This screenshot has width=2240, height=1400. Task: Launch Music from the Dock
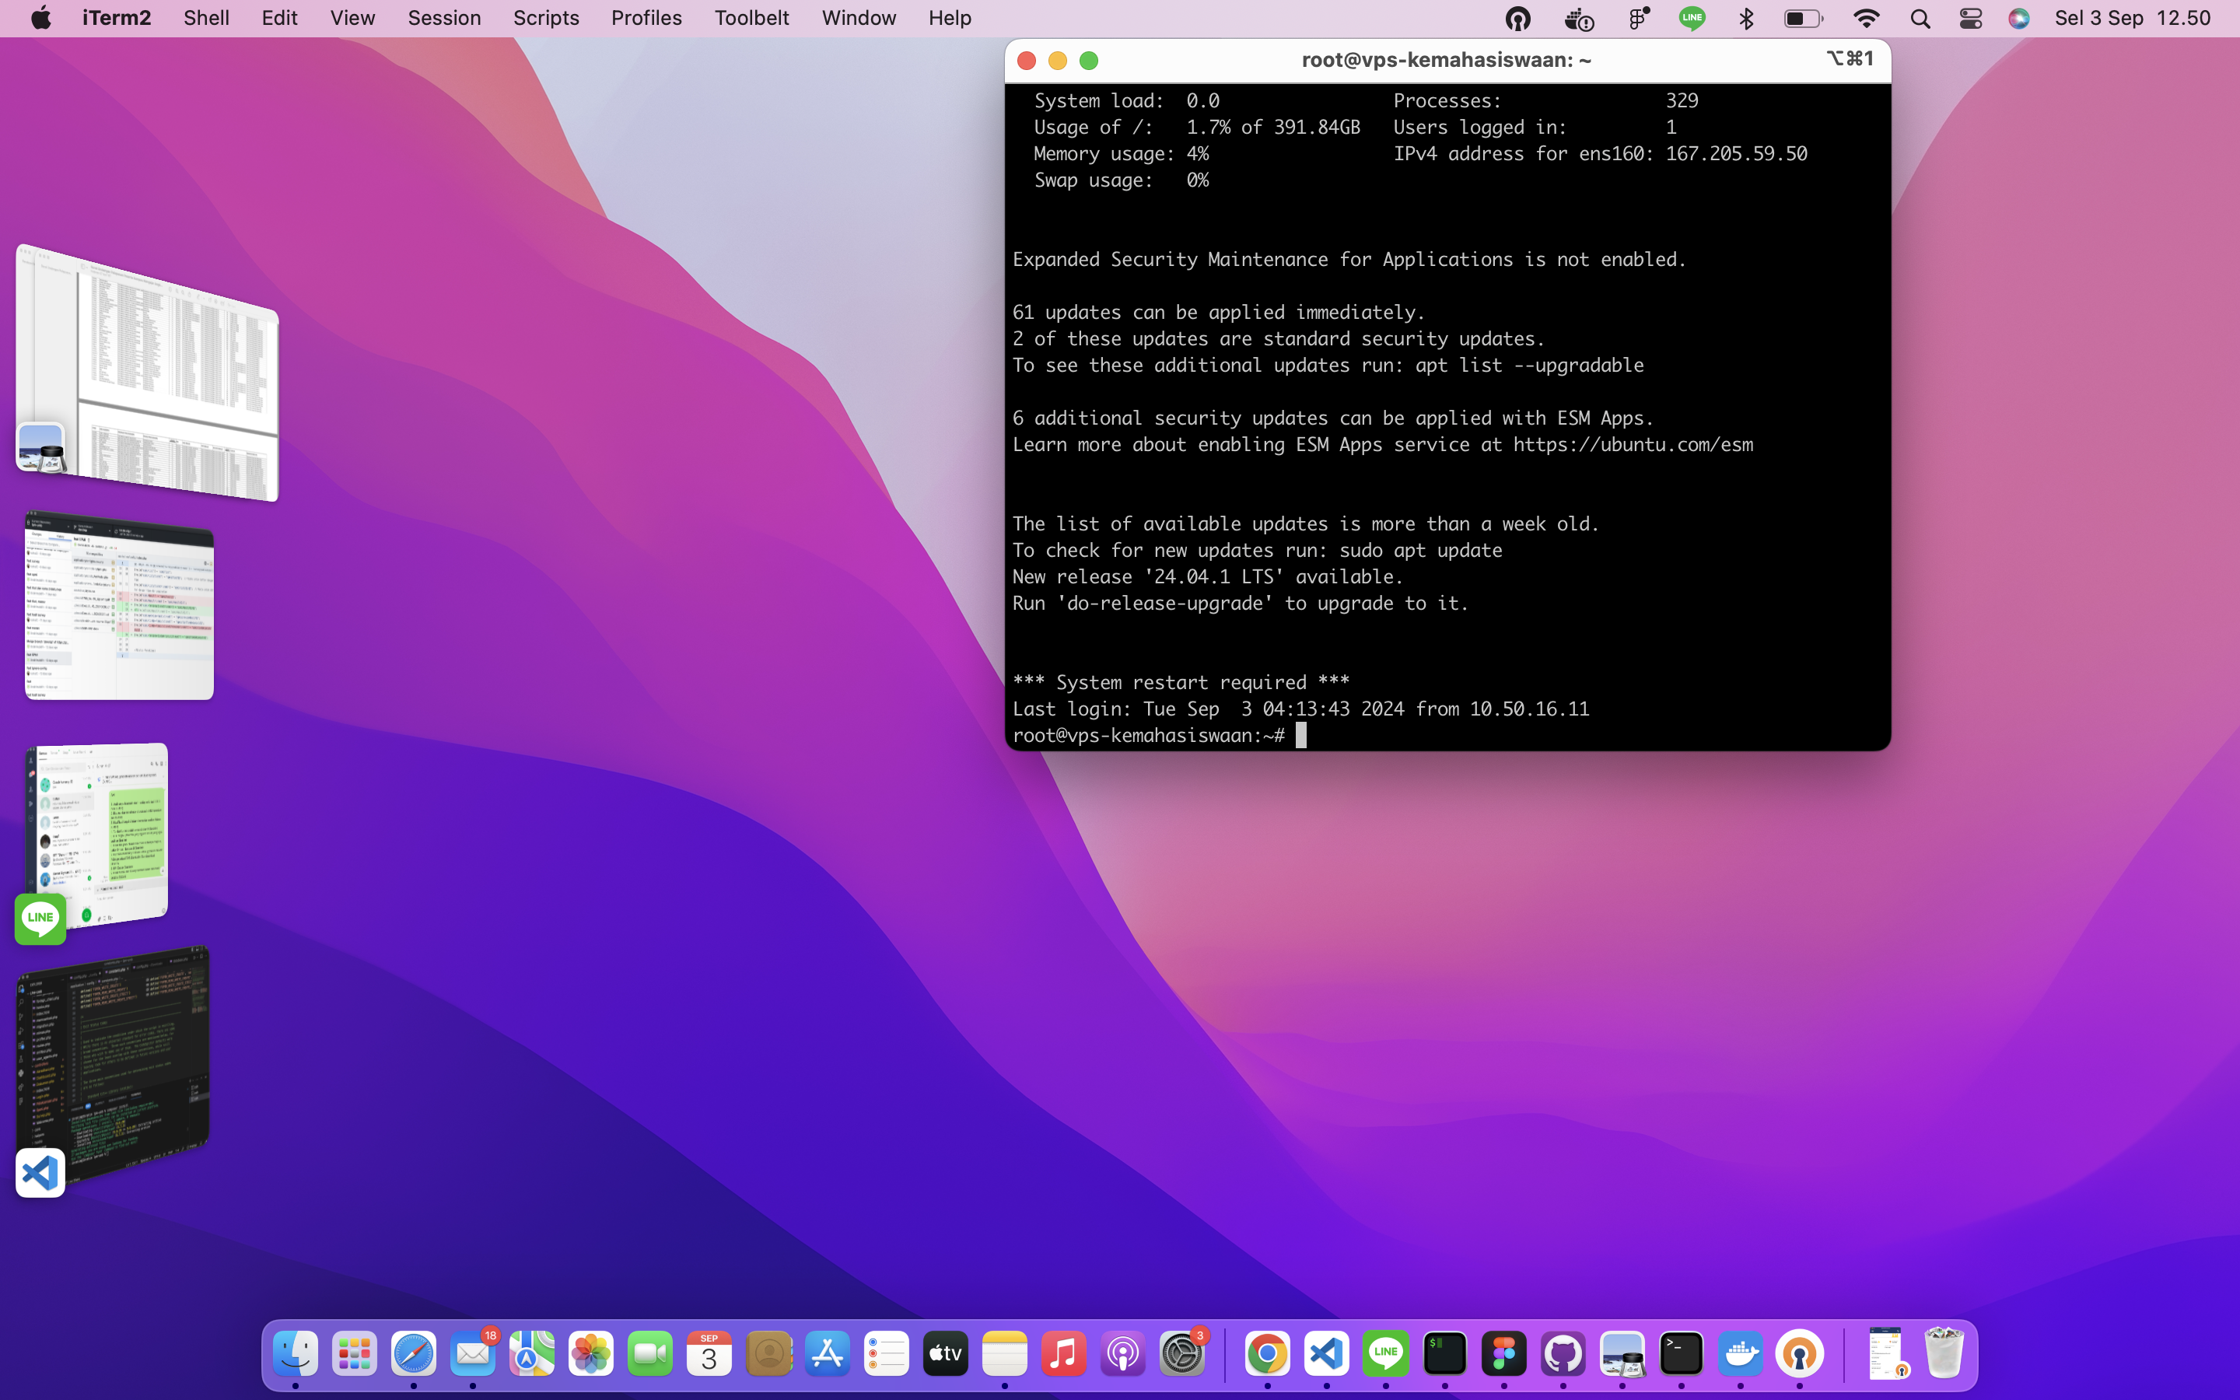click(1063, 1353)
